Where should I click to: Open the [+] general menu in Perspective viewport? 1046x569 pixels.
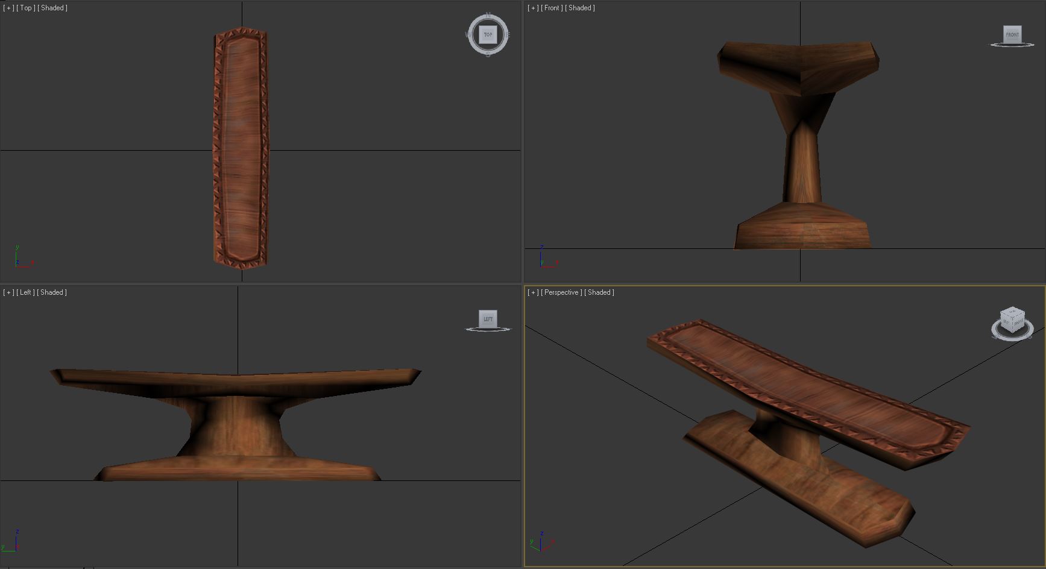coord(533,292)
